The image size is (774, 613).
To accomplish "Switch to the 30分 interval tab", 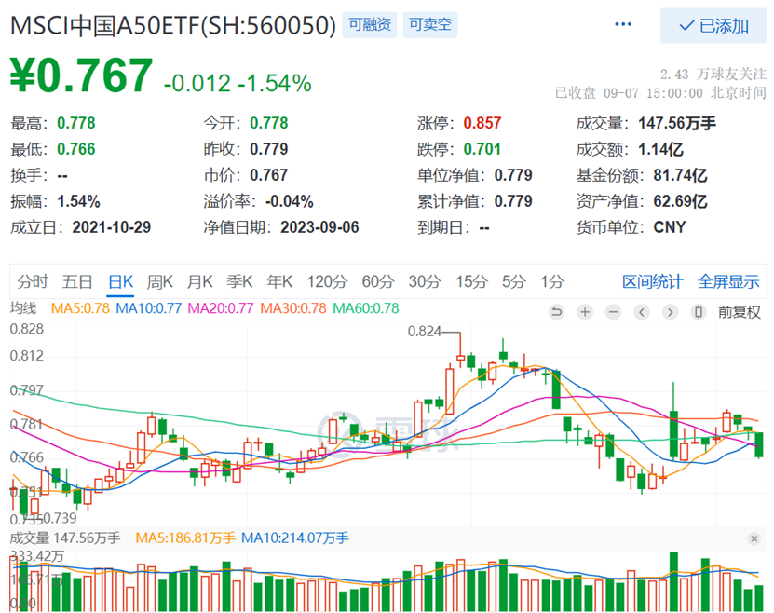I will pos(425,282).
